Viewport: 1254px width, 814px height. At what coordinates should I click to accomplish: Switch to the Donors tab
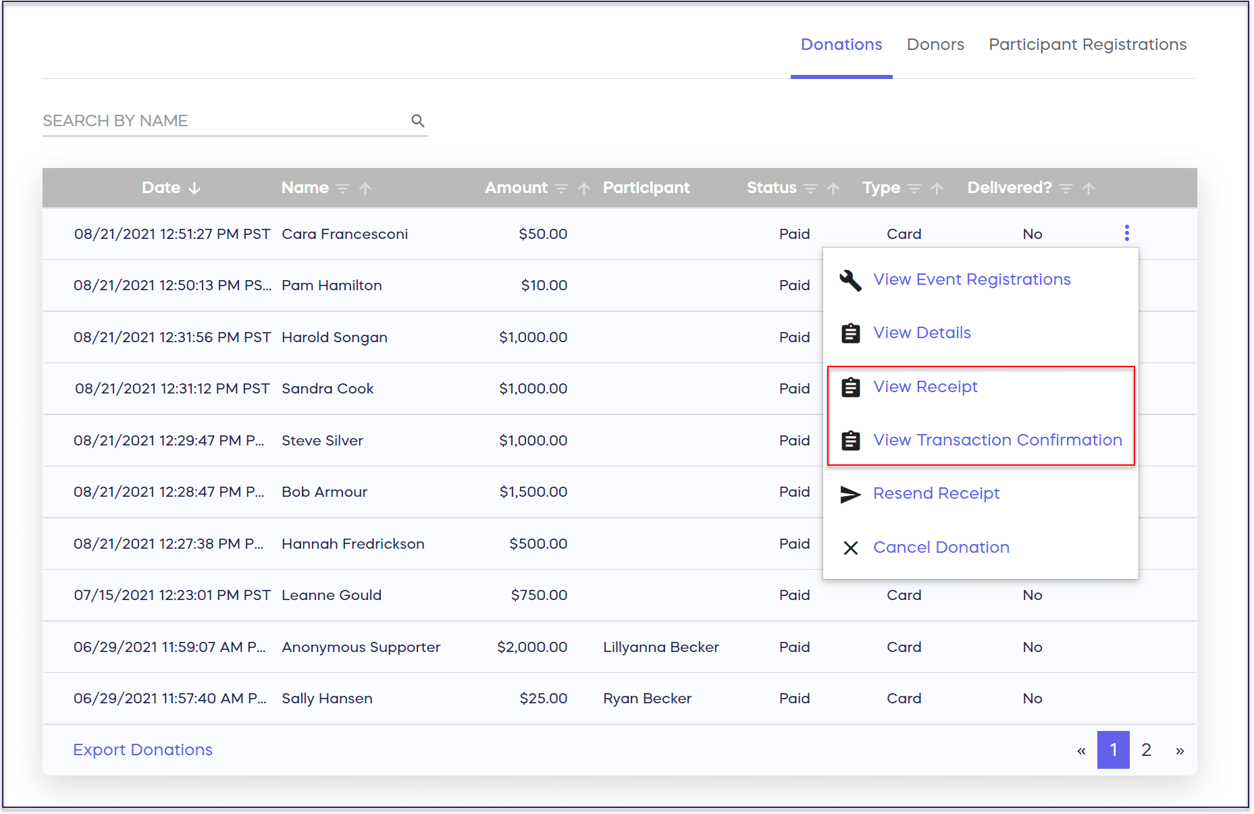(x=935, y=45)
